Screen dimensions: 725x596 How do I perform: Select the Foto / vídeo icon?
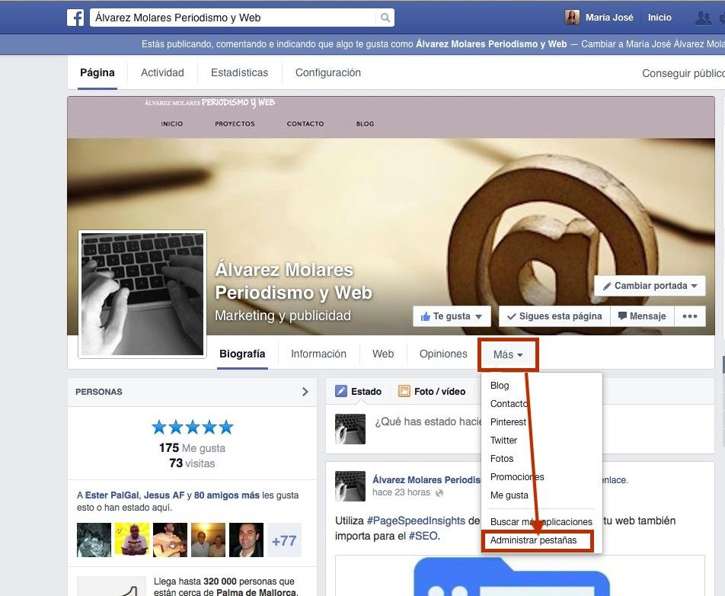point(404,391)
